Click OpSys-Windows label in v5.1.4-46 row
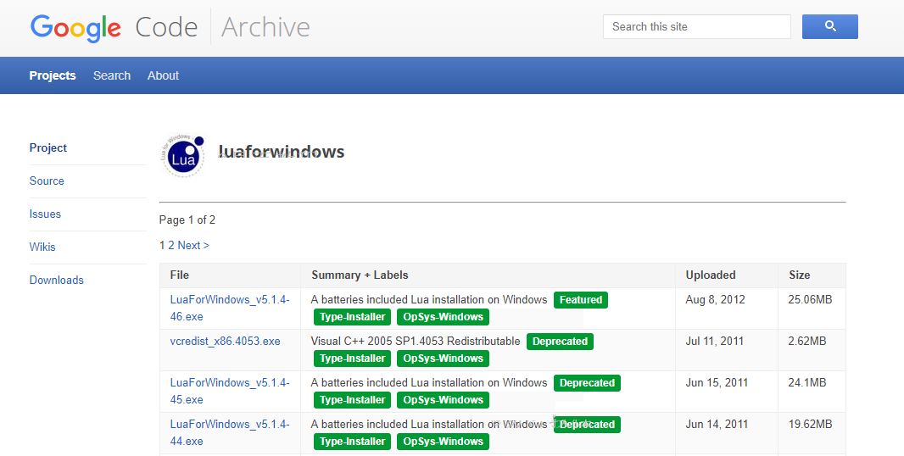The width and height of the screenshot is (904, 456). (x=443, y=317)
